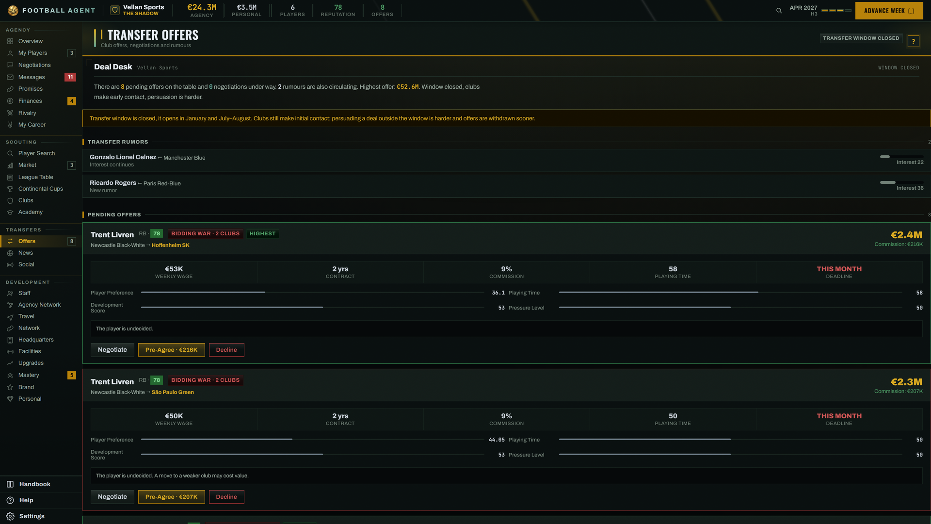Click the Hoffenheim SK club link
Viewport: 931px width, 524px height.
[170, 245]
